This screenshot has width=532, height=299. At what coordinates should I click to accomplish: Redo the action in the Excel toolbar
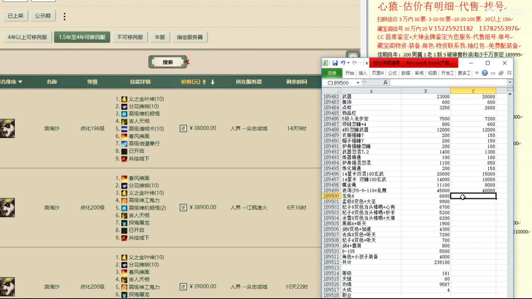coord(355,63)
